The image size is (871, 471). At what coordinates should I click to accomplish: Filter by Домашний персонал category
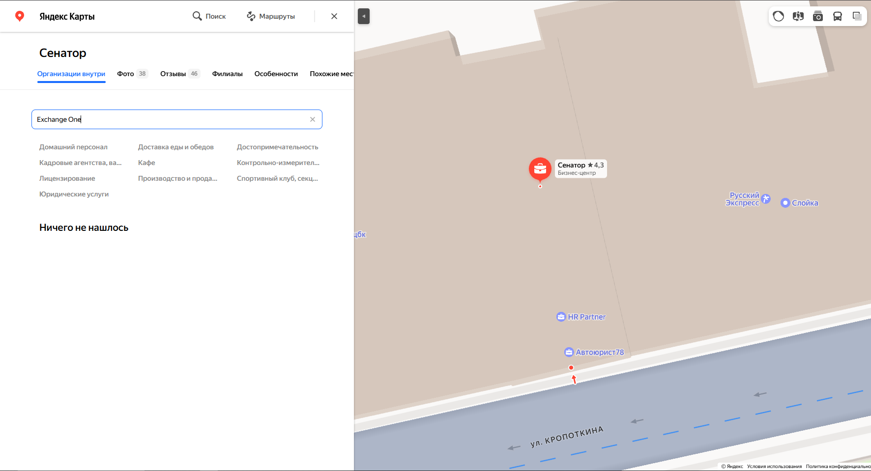click(x=73, y=147)
